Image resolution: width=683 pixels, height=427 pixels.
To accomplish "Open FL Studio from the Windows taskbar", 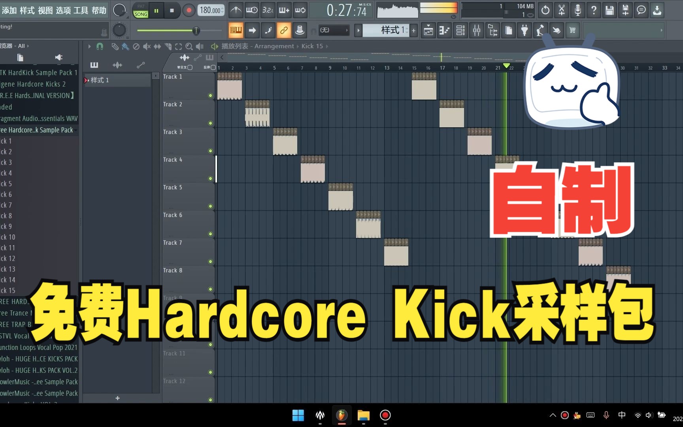I will tap(342, 415).
